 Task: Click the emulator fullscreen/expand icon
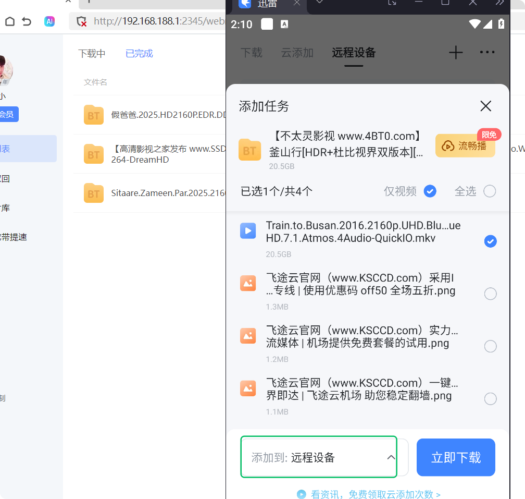(x=392, y=3)
